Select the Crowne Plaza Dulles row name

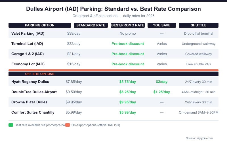point(29,102)
